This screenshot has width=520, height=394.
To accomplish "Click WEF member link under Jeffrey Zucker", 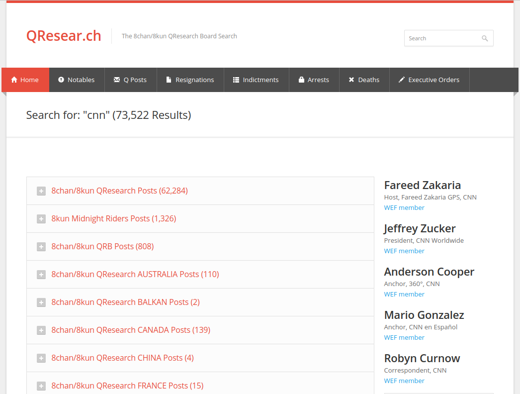I will click(404, 251).
